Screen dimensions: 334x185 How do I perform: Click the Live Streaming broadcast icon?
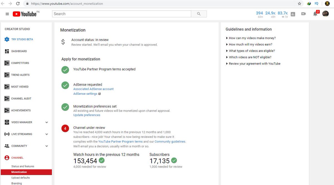[x=7, y=134]
